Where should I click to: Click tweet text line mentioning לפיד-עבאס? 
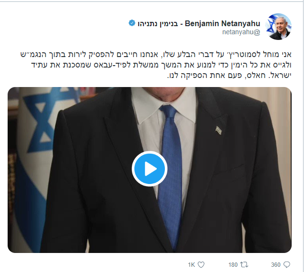pyautogui.click(x=162, y=65)
